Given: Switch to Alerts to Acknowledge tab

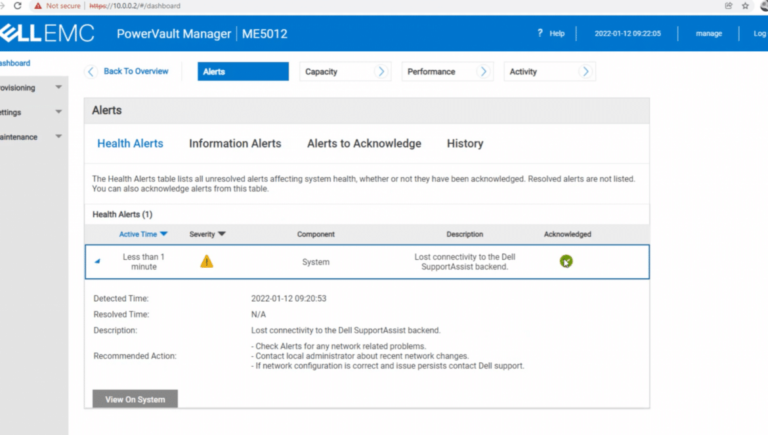Looking at the screenshot, I should [364, 144].
